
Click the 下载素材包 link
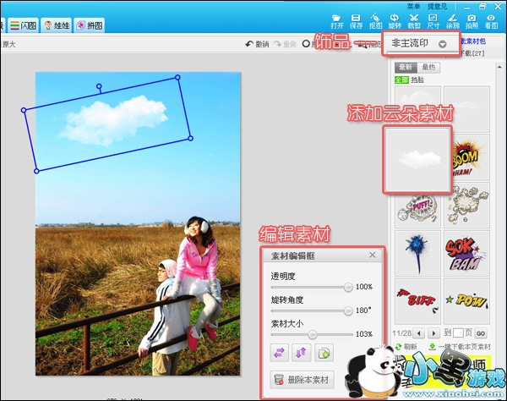(473, 41)
